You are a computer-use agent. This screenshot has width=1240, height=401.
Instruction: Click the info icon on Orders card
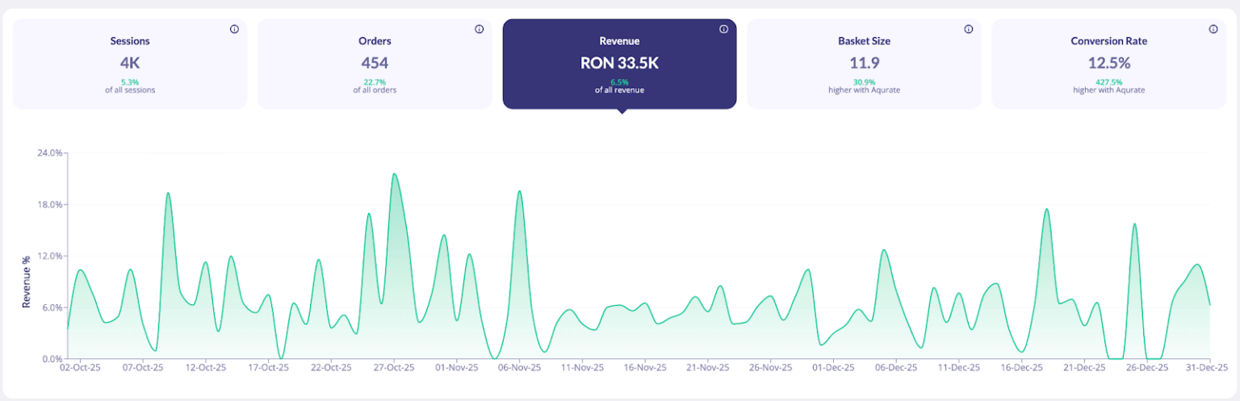(x=479, y=29)
